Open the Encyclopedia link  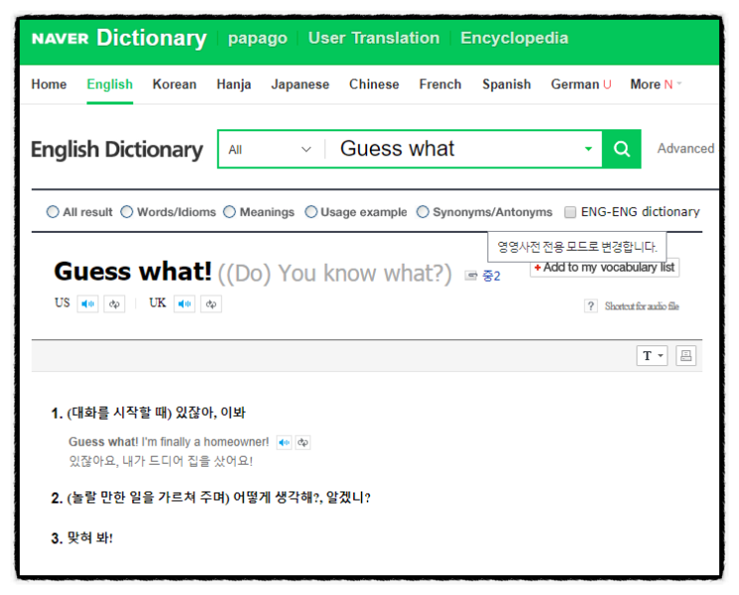click(514, 38)
